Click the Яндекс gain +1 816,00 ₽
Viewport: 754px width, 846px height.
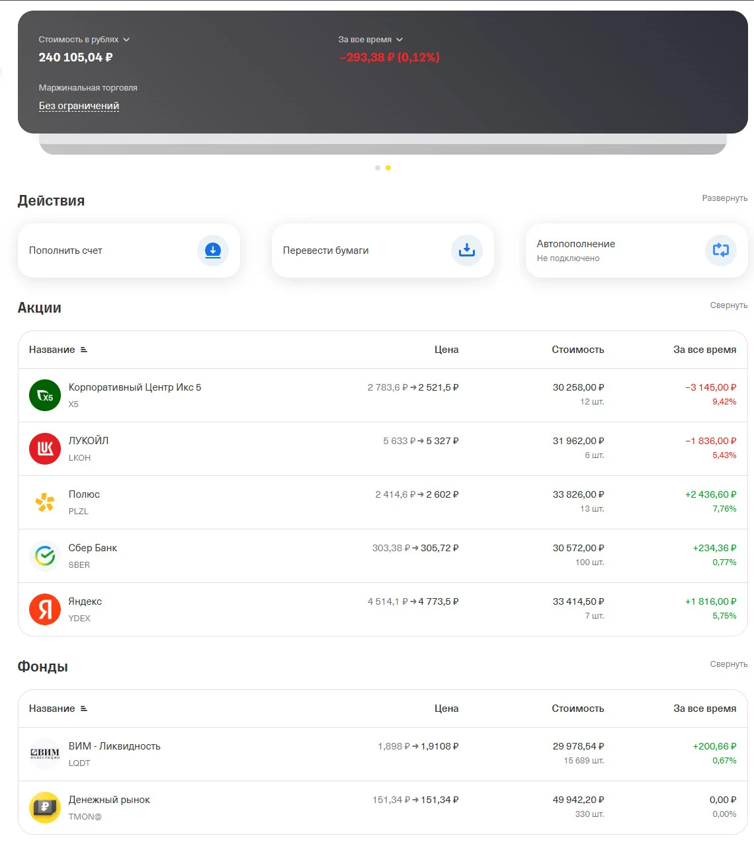tap(710, 601)
